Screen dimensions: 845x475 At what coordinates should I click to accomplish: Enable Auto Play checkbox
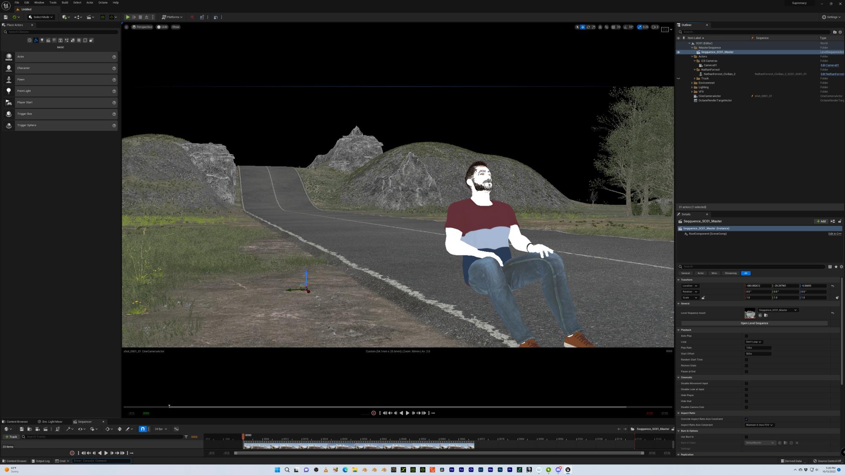coord(746,336)
